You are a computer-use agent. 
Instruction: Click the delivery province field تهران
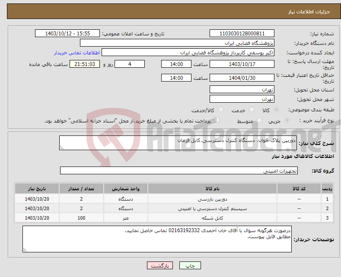coord(242,89)
